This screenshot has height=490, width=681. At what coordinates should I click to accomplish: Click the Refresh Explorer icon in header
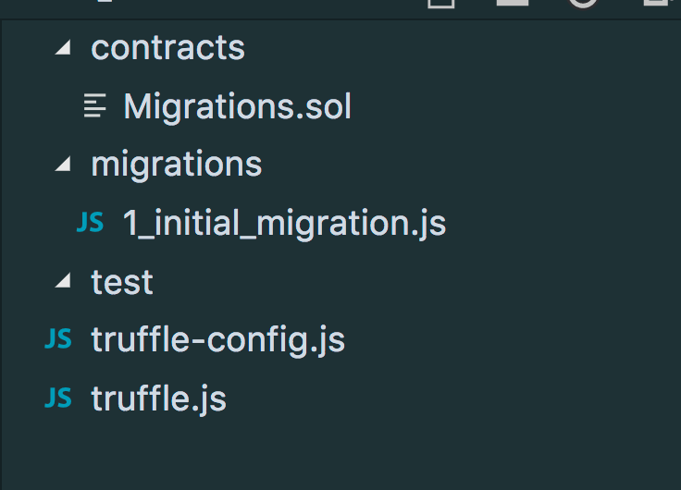(583, 3)
